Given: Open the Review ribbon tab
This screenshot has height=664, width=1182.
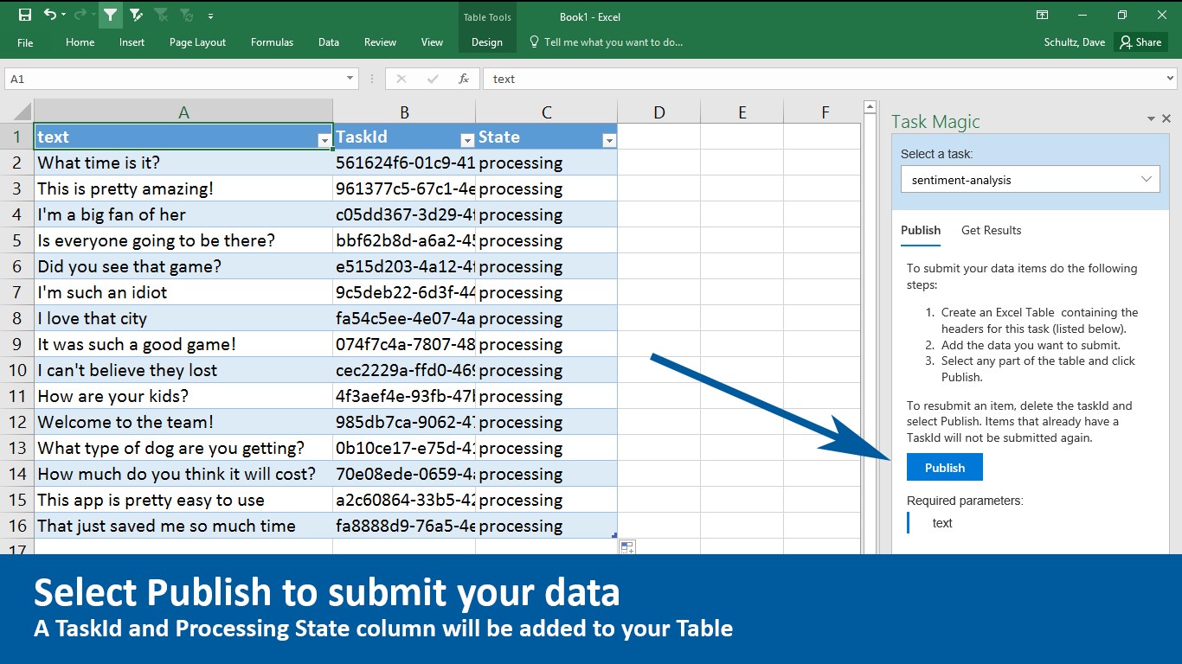Looking at the screenshot, I should 380,42.
